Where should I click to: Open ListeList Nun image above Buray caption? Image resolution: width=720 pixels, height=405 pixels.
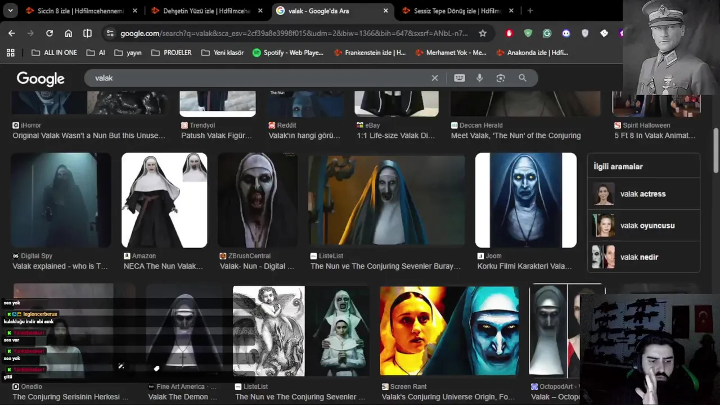click(x=386, y=200)
